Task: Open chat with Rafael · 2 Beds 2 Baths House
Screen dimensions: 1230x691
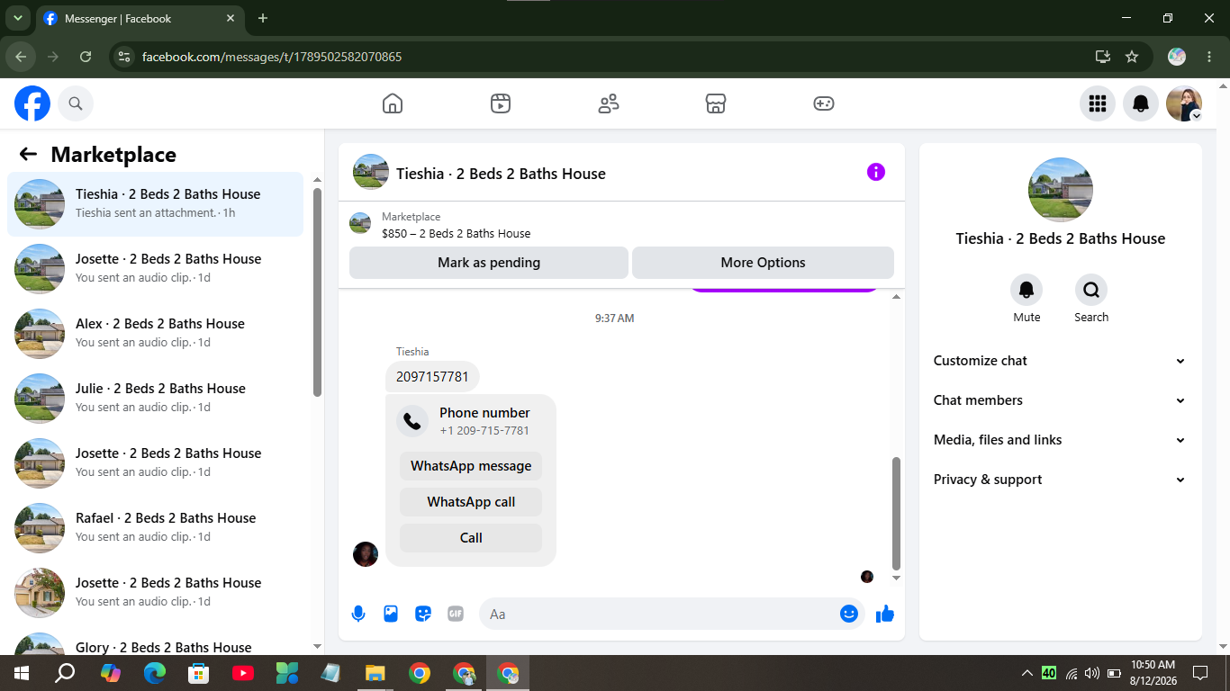Action: [156, 528]
